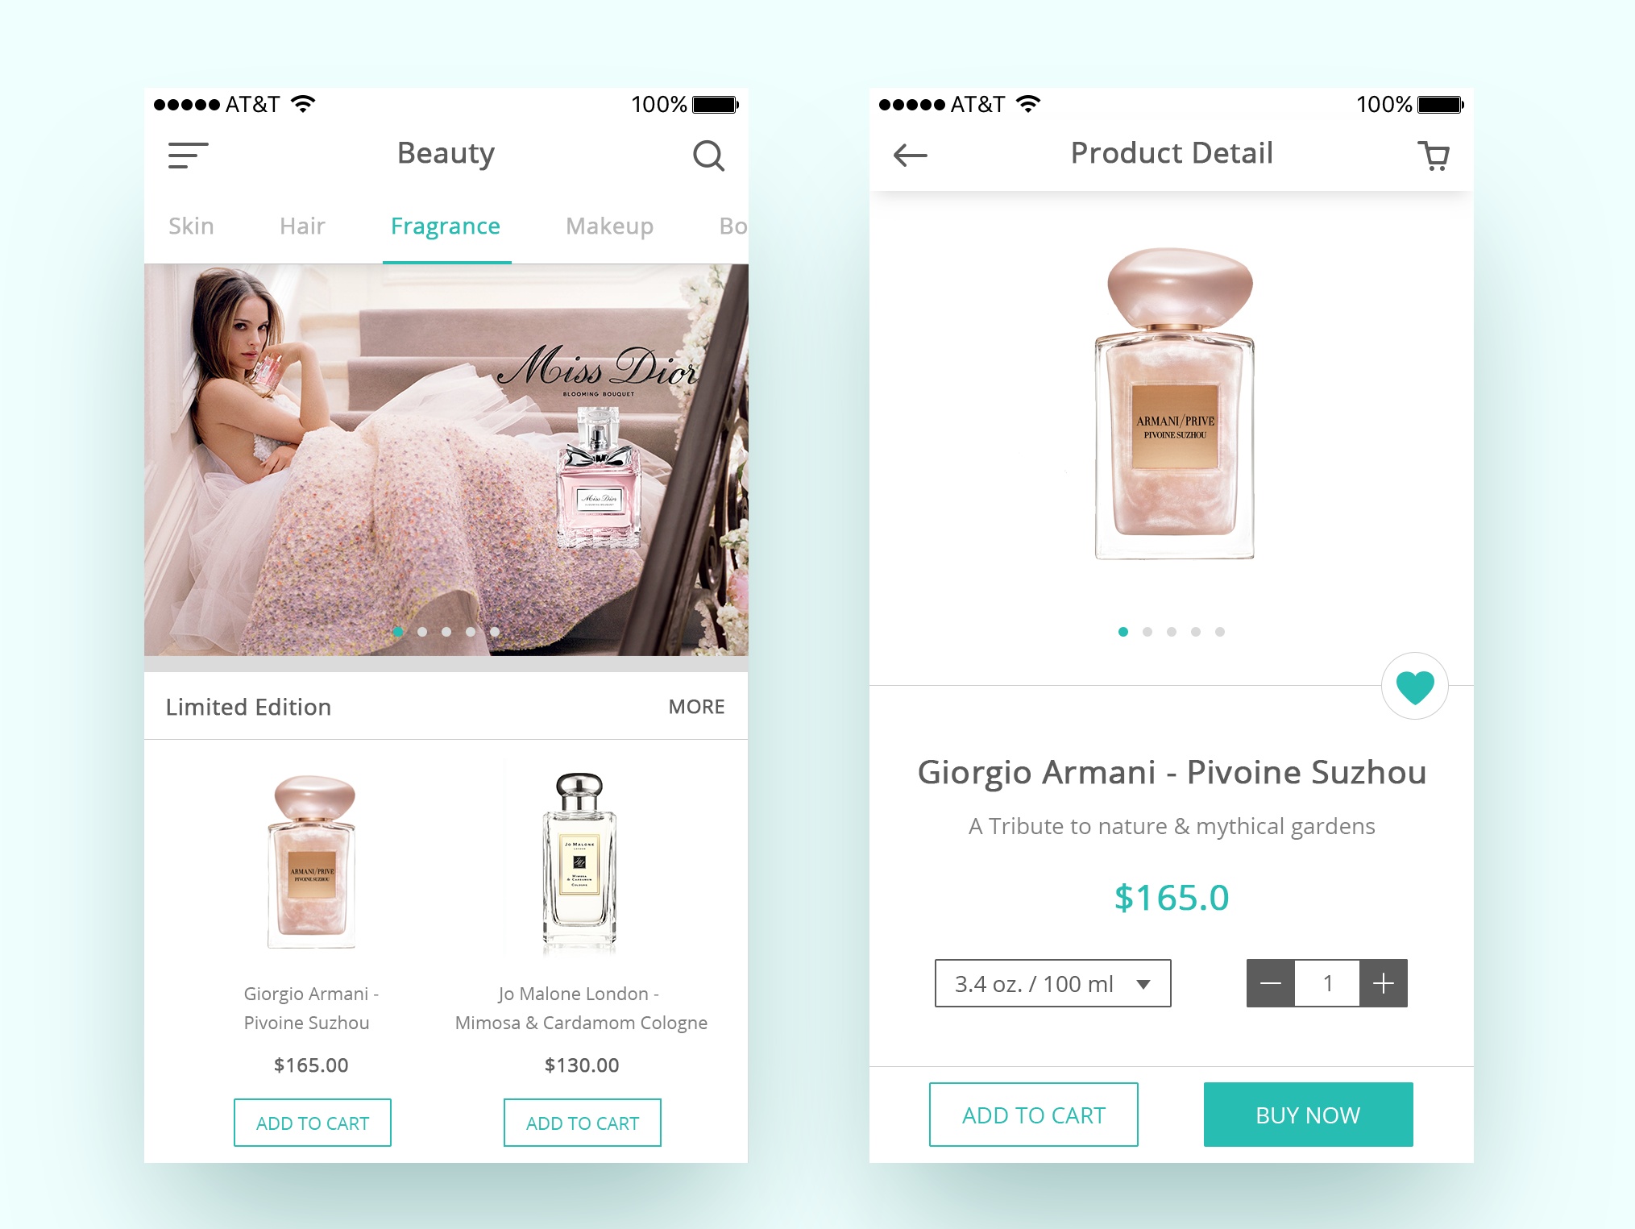Click the BUY NOW button
The height and width of the screenshot is (1229, 1635).
tap(1308, 1115)
